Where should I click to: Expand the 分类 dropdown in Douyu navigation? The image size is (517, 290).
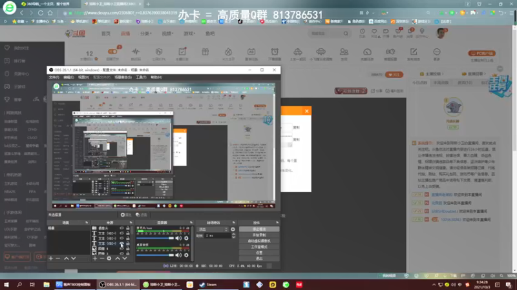tap(146, 34)
